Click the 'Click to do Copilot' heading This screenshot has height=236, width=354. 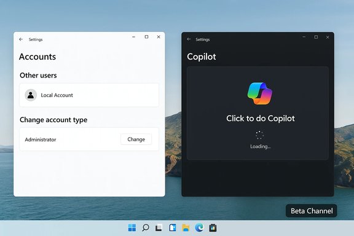pyautogui.click(x=261, y=119)
